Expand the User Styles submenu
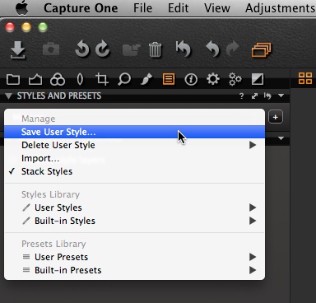The width and height of the screenshot is (316, 303). tap(135, 207)
